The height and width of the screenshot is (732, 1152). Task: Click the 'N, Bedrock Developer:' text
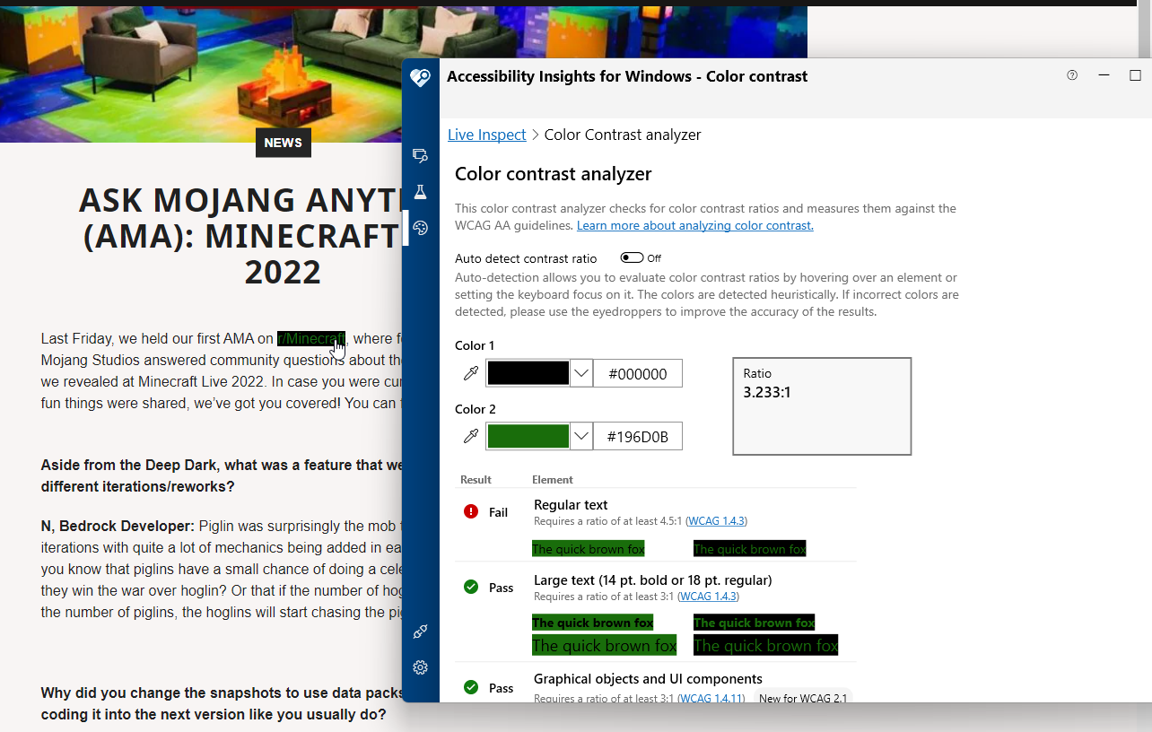tap(118, 527)
